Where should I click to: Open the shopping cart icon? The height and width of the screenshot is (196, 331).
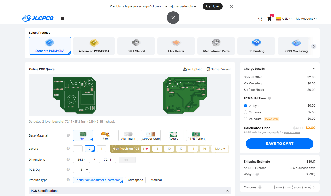tap(269, 19)
